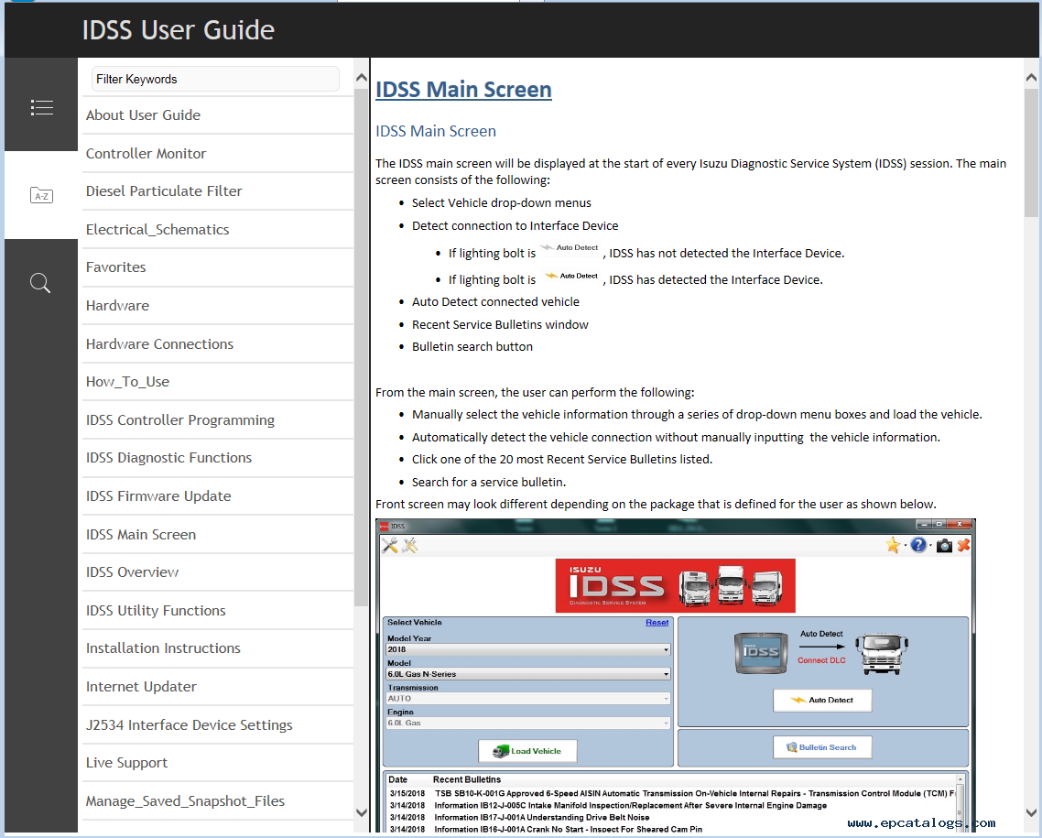This screenshot has width=1042, height=838.
Task: Click the IDSS tablet device image
Action: coord(761,653)
